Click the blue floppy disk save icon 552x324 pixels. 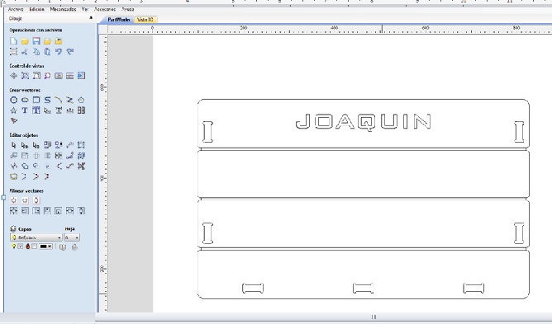36,41
